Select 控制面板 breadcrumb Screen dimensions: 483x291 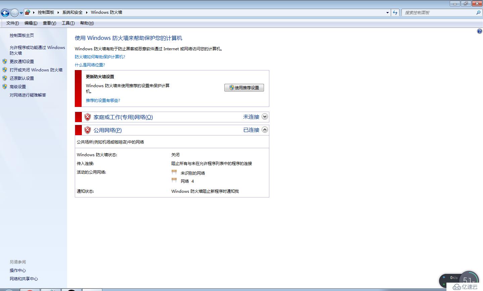point(46,12)
